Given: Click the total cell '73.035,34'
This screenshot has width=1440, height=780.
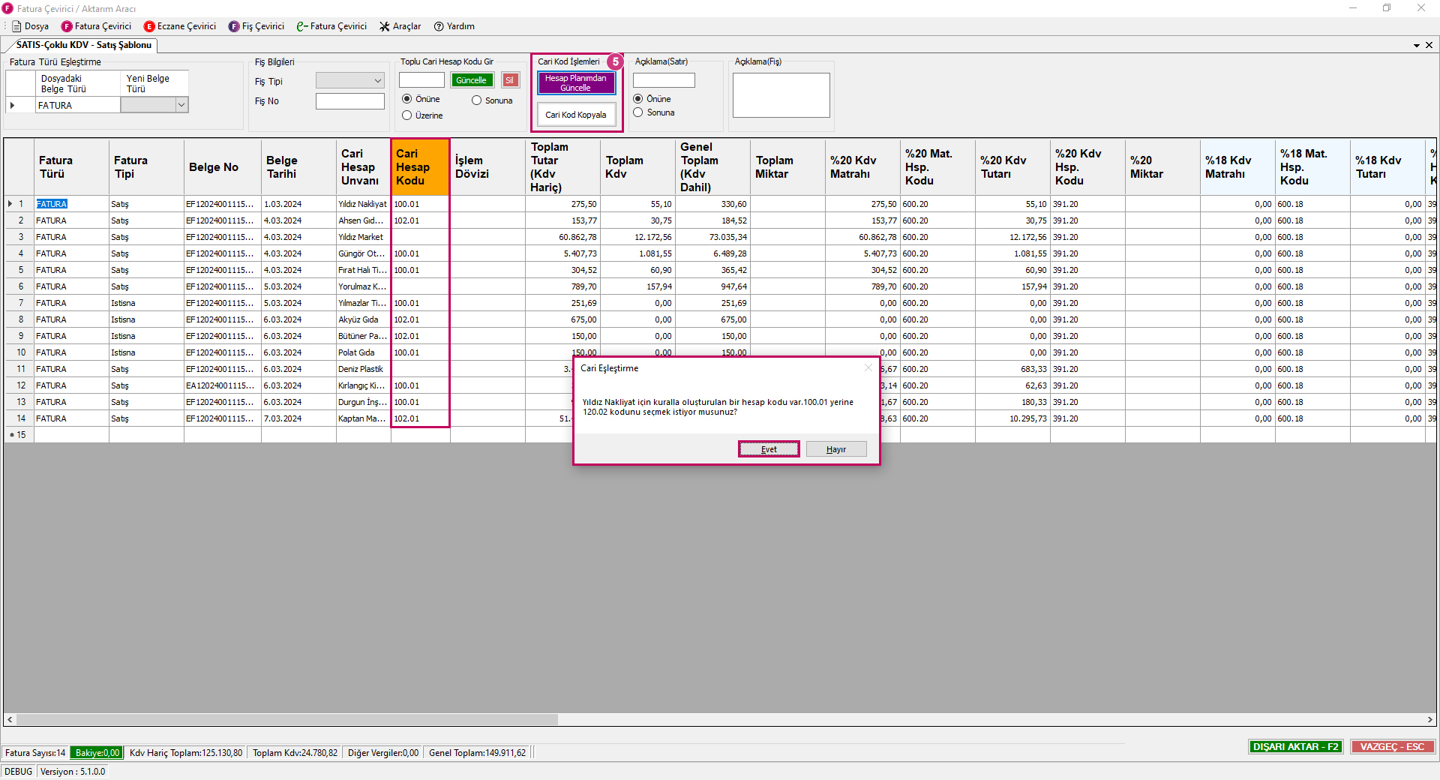Looking at the screenshot, I should 712,237.
